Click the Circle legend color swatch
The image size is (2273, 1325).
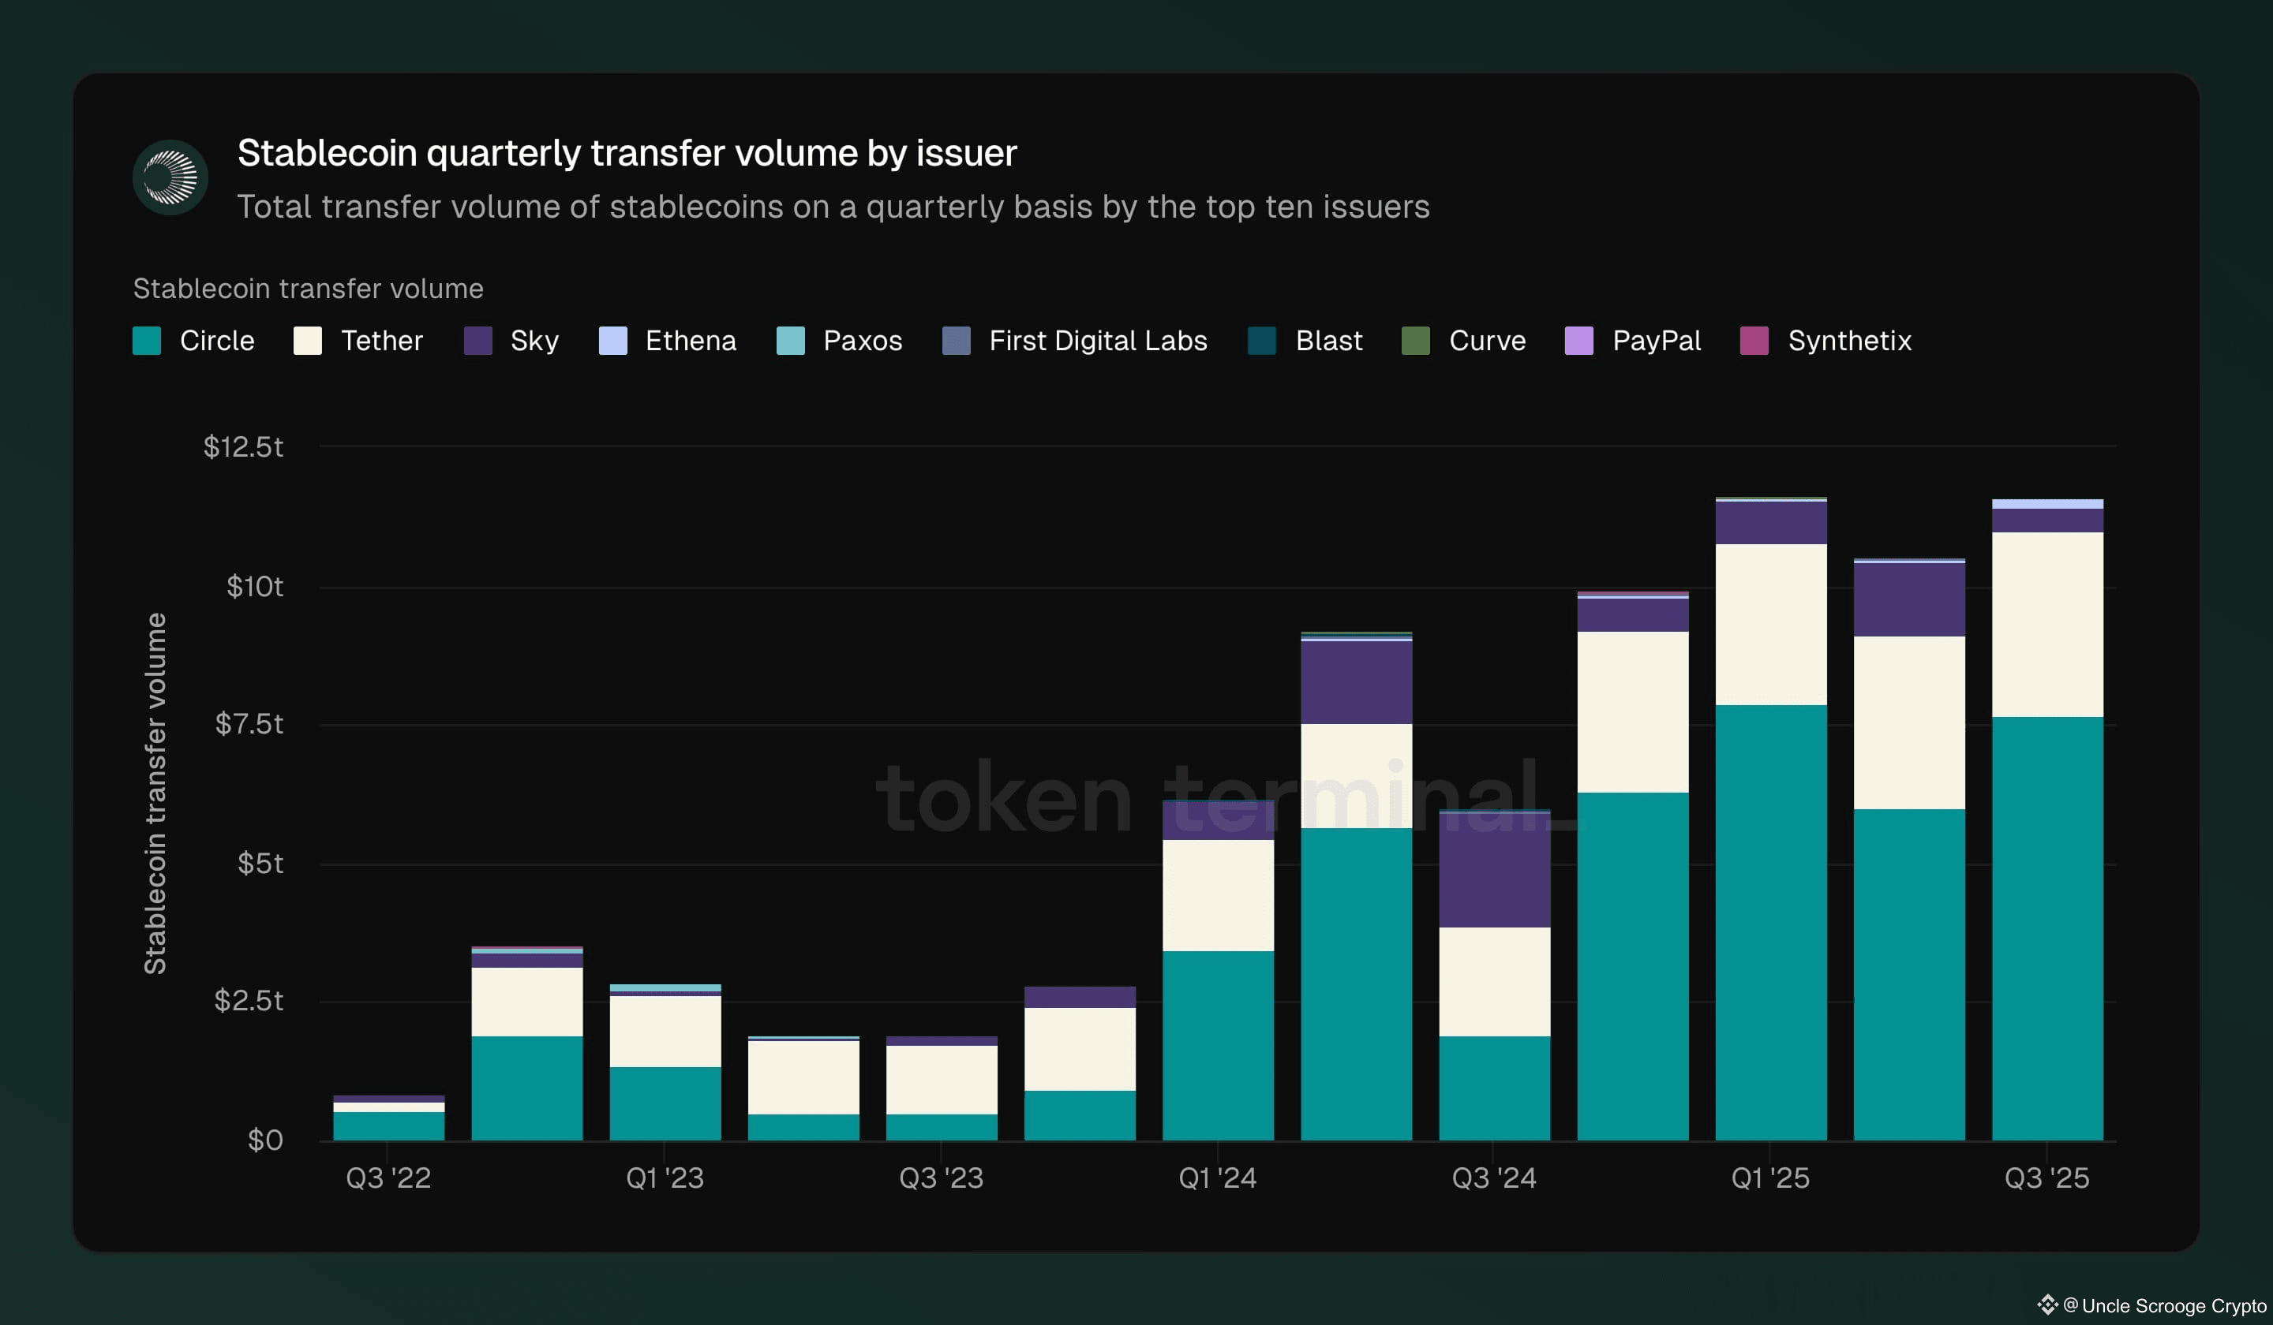147,341
